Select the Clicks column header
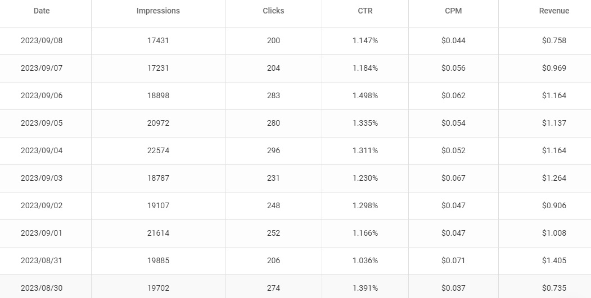 (273, 11)
